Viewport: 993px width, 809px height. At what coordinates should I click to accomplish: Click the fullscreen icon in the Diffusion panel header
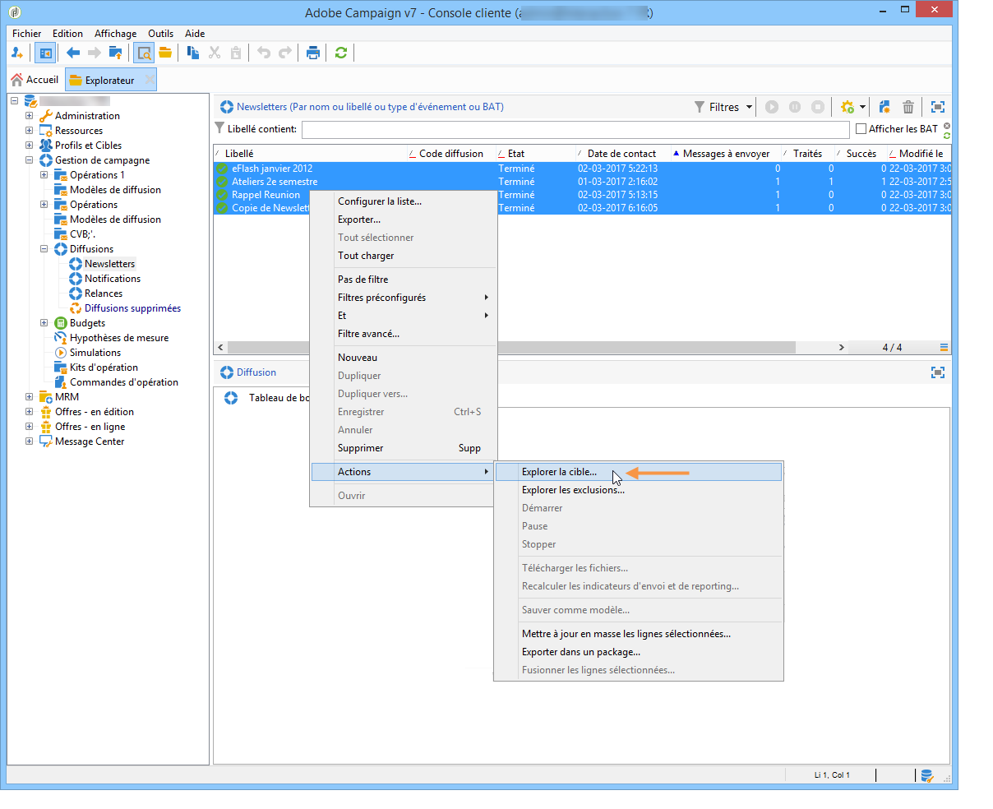click(x=937, y=372)
